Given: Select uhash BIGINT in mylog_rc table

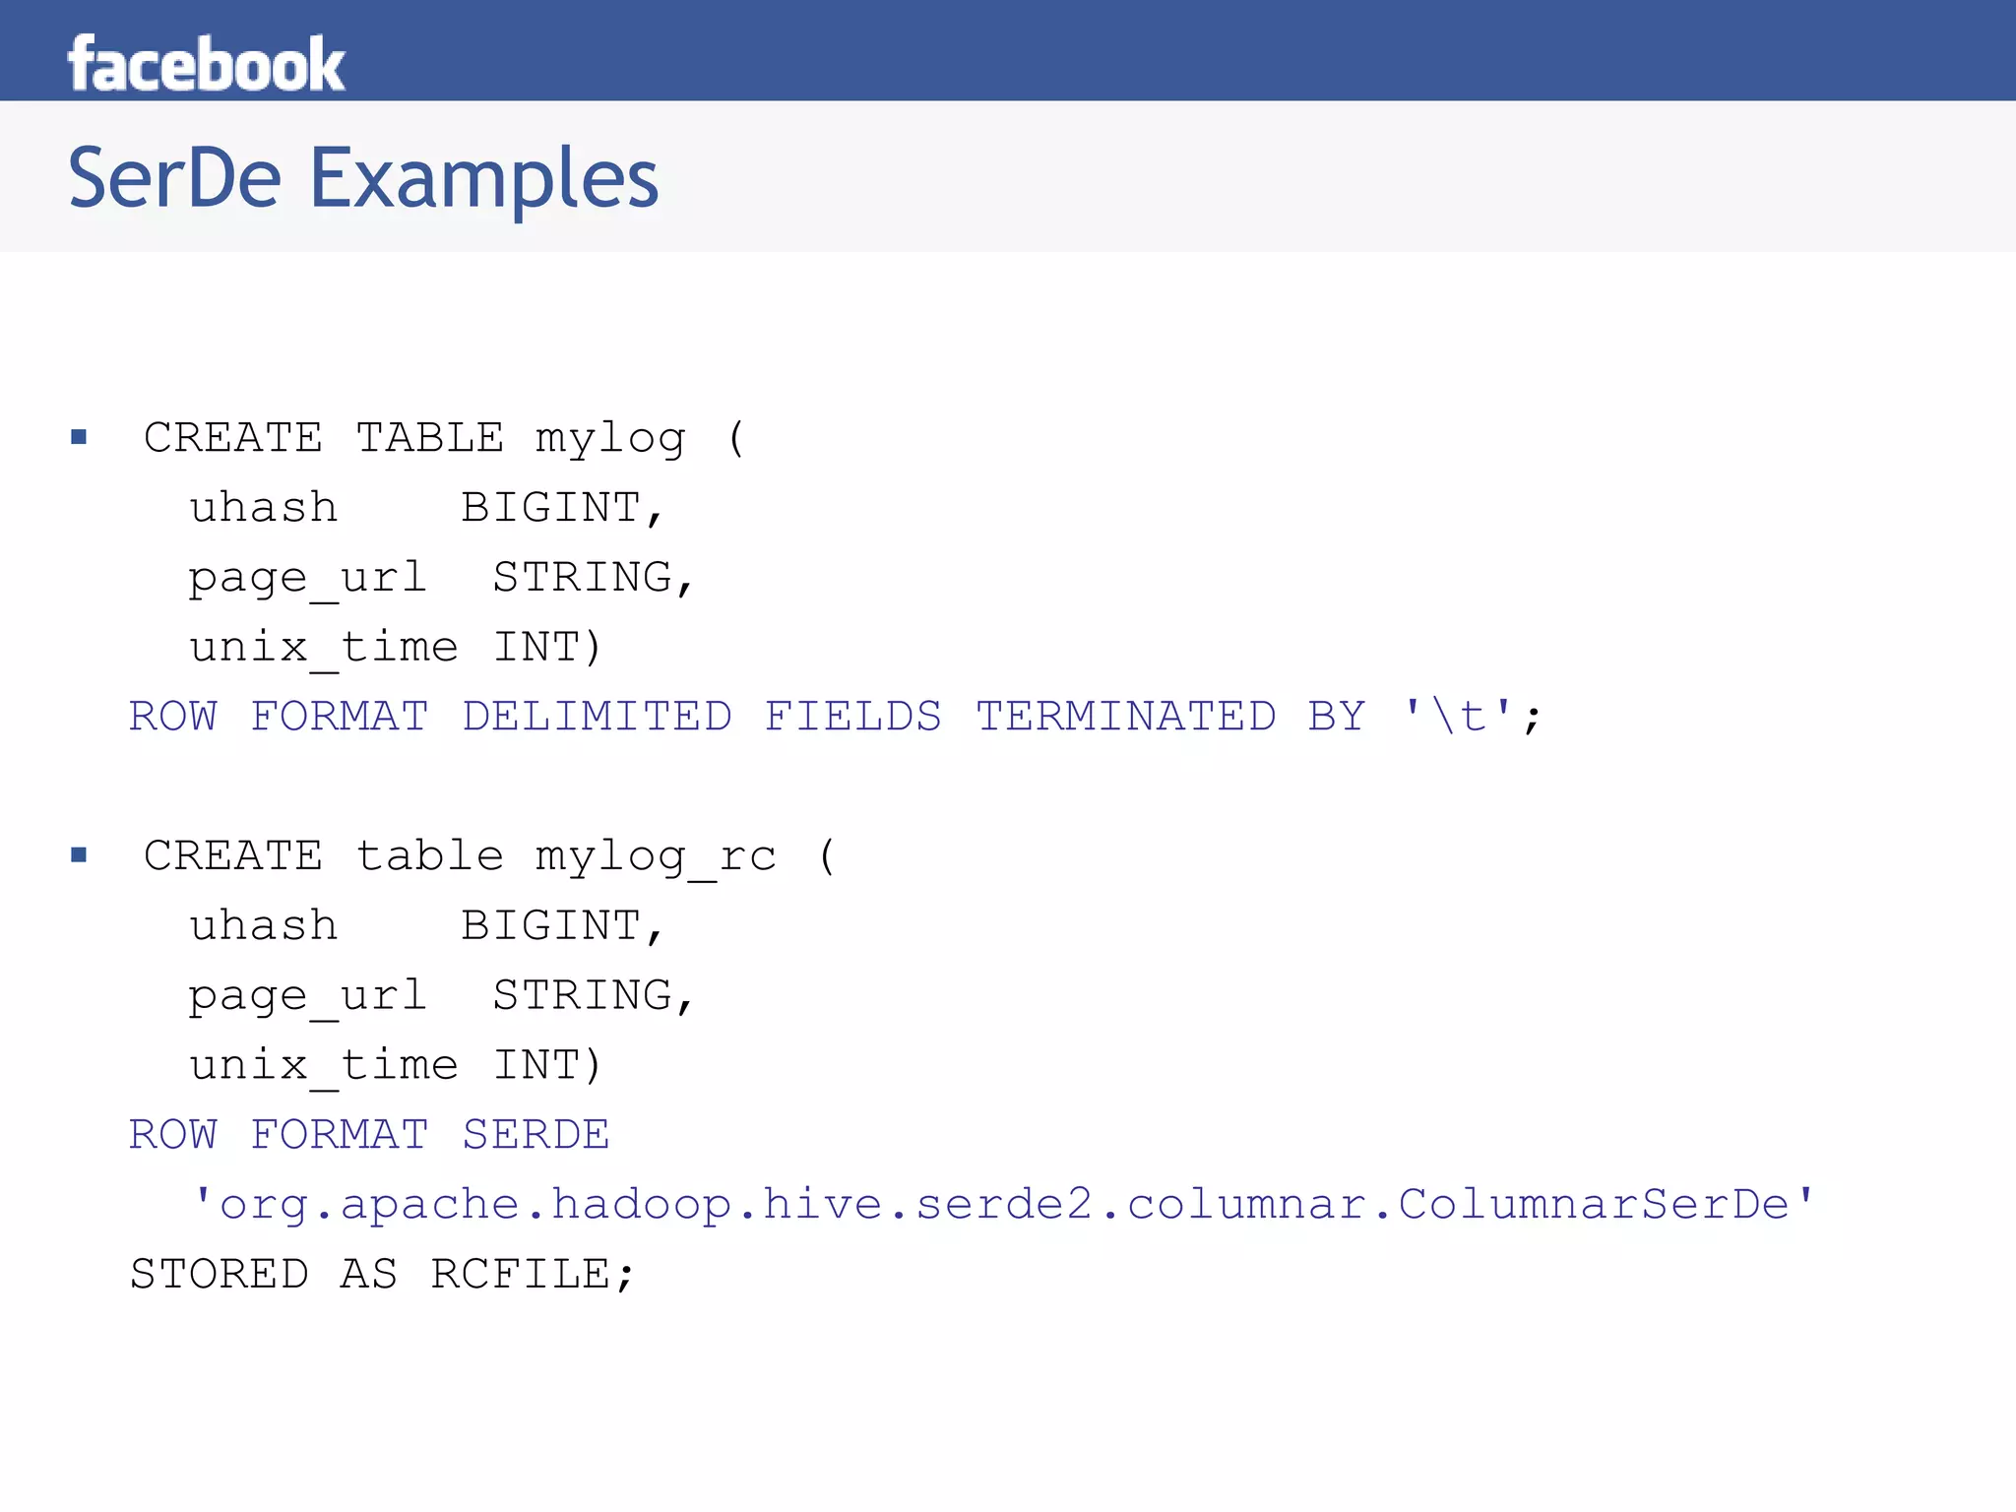Looking at the screenshot, I should click(x=428, y=926).
